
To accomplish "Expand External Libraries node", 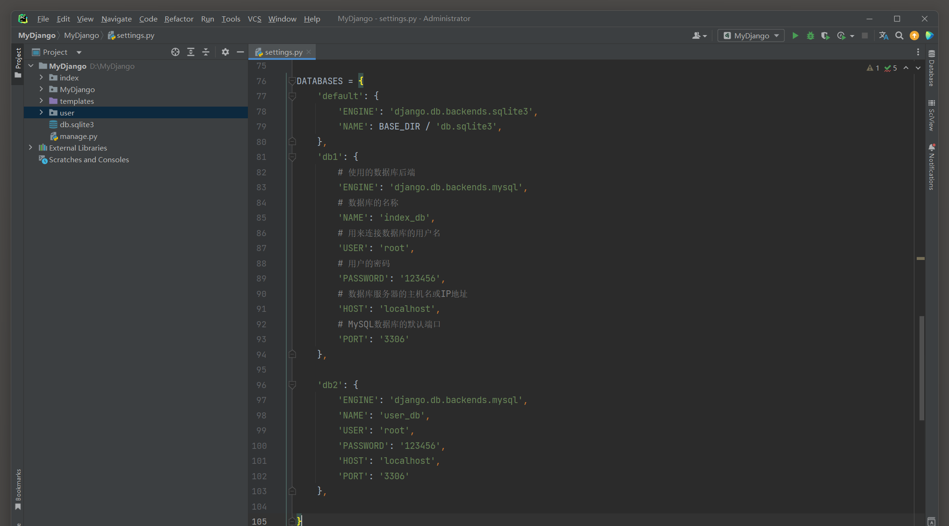I will click(x=31, y=148).
